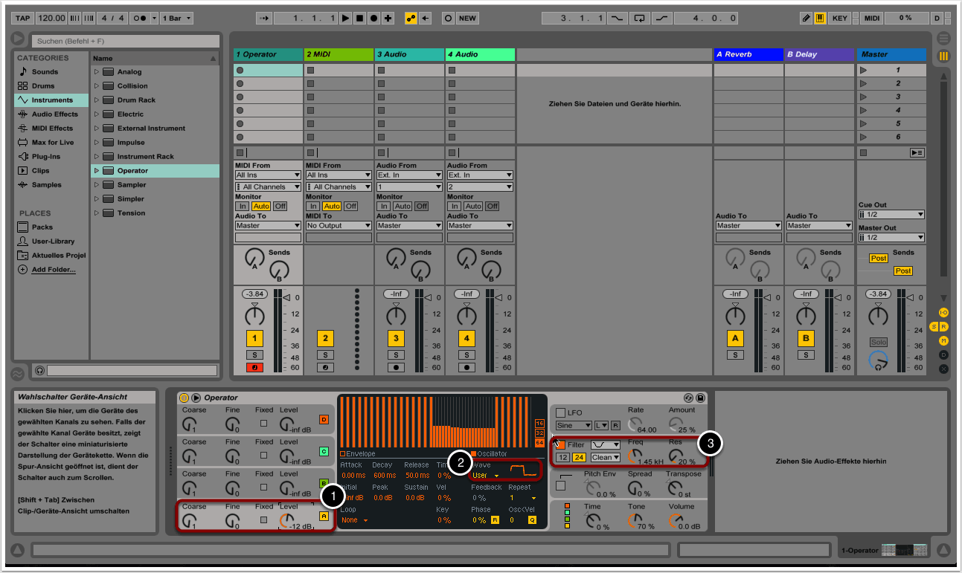The width and height of the screenshot is (962, 573).
Task: Expand the Drum Rack folder
Action: pyautogui.click(x=97, y=100)
